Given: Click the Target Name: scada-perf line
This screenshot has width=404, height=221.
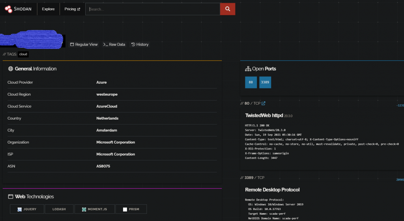Looking at the screenshot, I should pyautogui.click(x=267, y=214).
